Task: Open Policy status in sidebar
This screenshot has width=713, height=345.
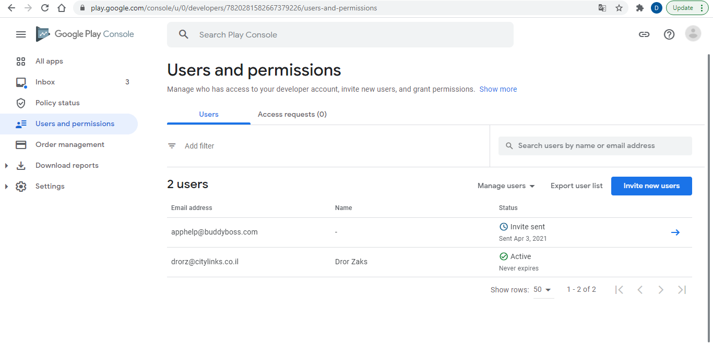Action: point(57,103)
